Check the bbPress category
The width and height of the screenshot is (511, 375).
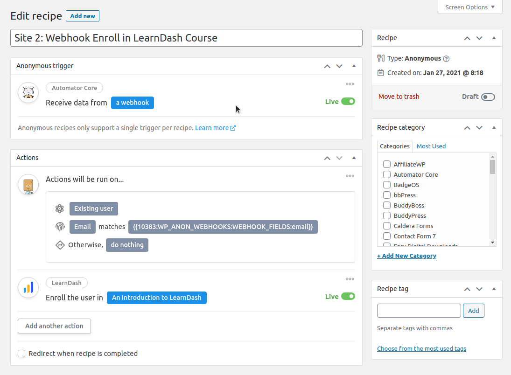pyautogui.click(x=387, y=195)
